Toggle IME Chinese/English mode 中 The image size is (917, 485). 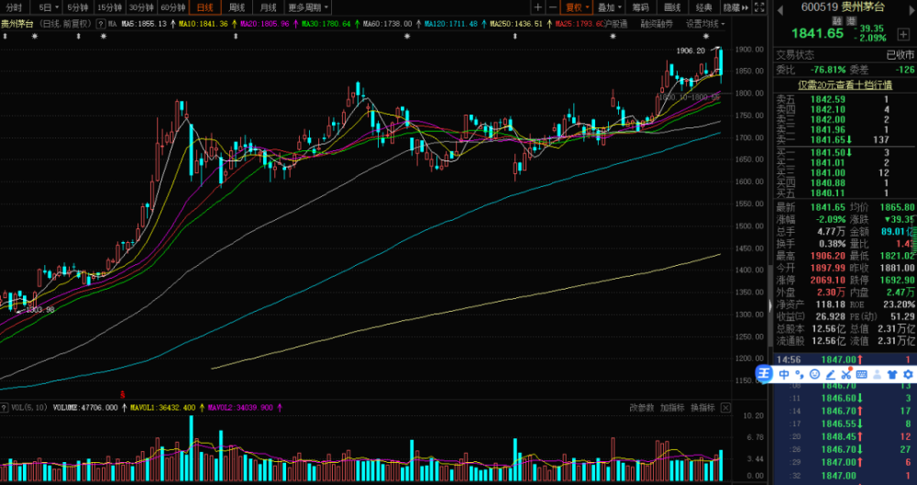tap(784, 374)
